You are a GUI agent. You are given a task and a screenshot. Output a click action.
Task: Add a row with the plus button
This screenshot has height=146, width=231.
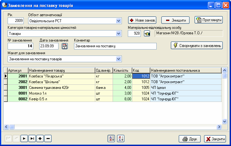click(x=40, y=139)
